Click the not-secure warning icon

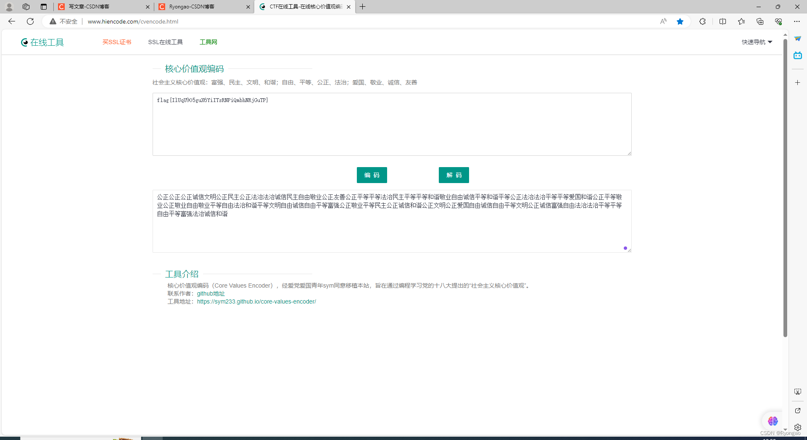click(x=53, y=21)
